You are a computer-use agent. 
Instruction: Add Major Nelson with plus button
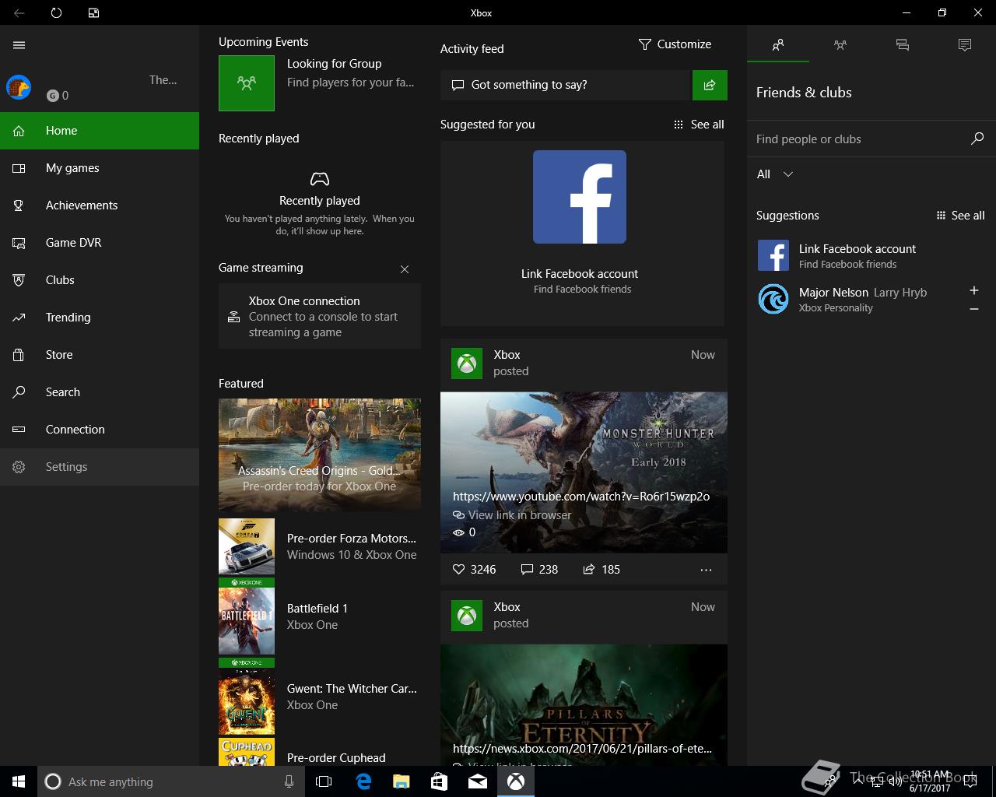coord(974,290)
